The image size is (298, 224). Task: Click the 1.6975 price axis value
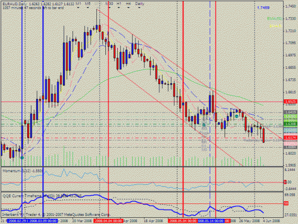pos(291,55)
